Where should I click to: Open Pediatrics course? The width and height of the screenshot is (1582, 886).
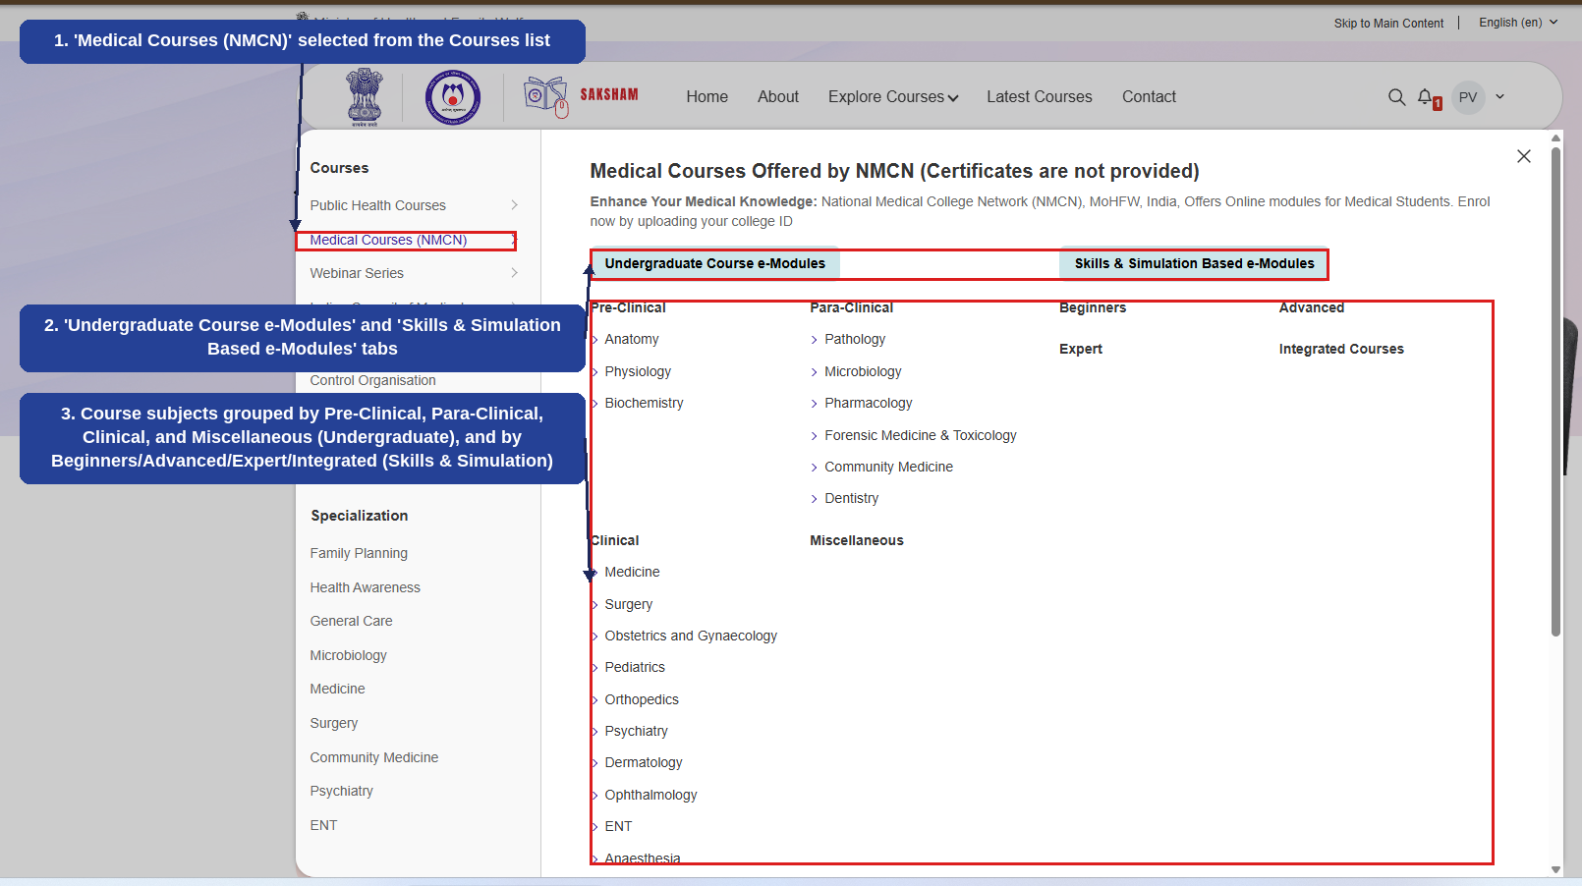[635, 667]
